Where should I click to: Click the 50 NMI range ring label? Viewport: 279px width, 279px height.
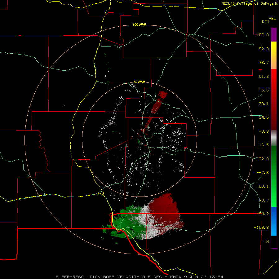(x=139, y=82)
